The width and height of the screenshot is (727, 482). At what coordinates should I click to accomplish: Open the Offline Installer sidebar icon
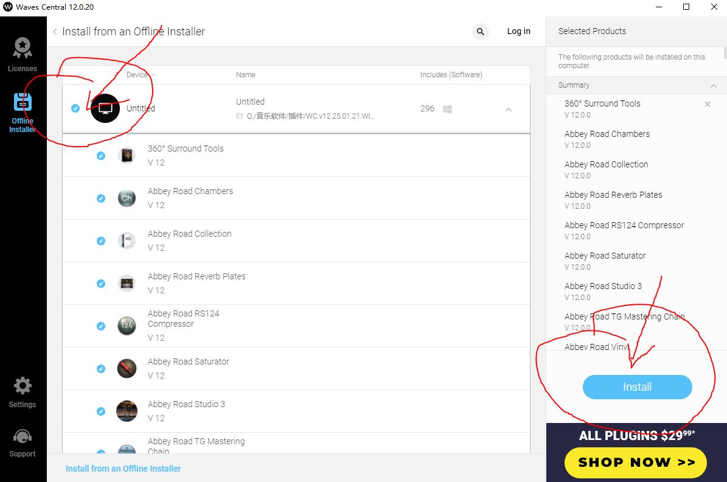click(x=23, y=102)
